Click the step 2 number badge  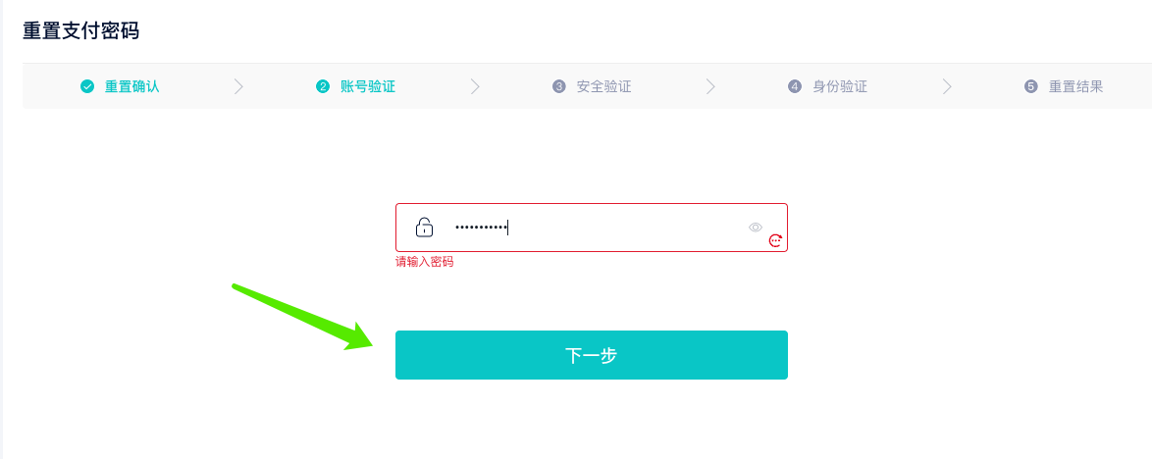323,86
